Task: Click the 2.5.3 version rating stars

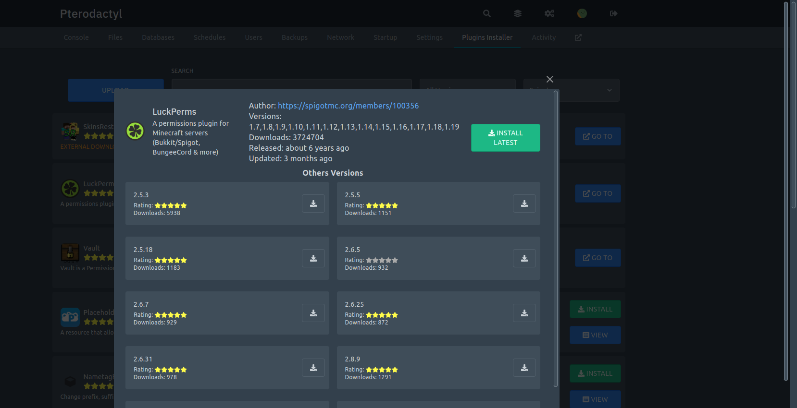Action: [171, 205]
